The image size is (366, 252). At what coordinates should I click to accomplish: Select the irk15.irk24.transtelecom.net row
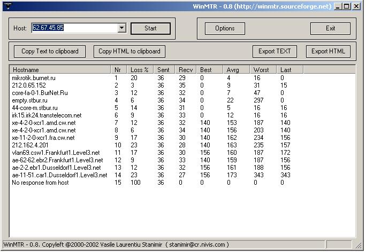(47, 115)
